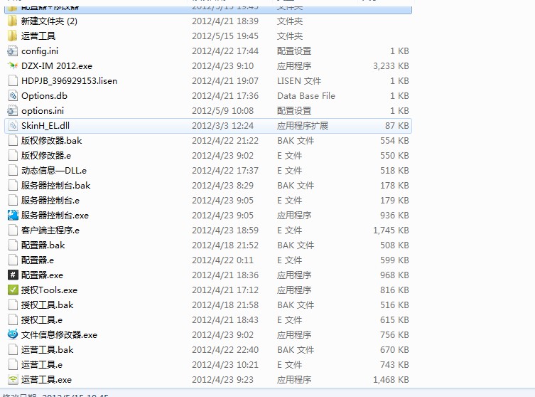Click the 动态信息—DLL.e file icon
535x397 pixels.
(13, 171)
